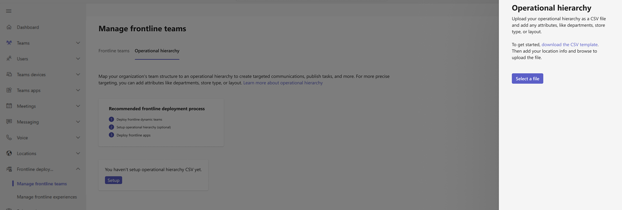Click the Messaging chat bubble icon
This screenshot has width=622, height=210.
click(9, 122)
